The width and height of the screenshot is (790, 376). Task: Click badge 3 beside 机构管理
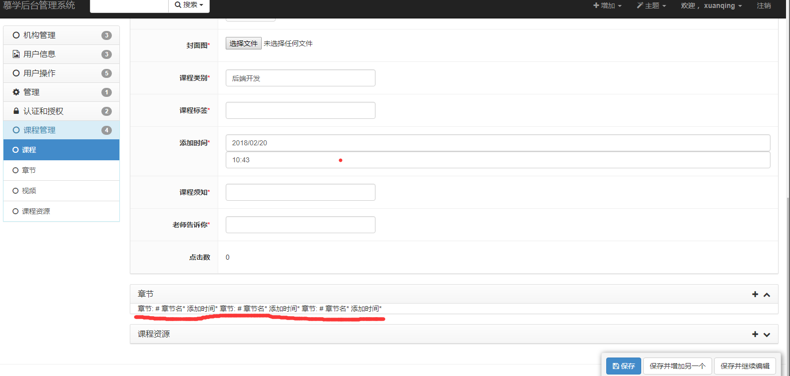106,35
